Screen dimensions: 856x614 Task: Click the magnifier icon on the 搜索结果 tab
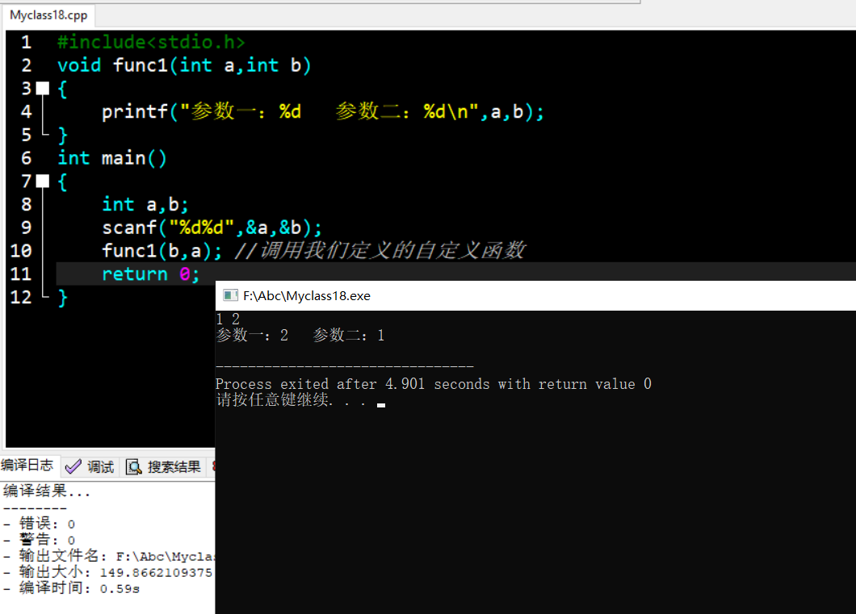134,467
